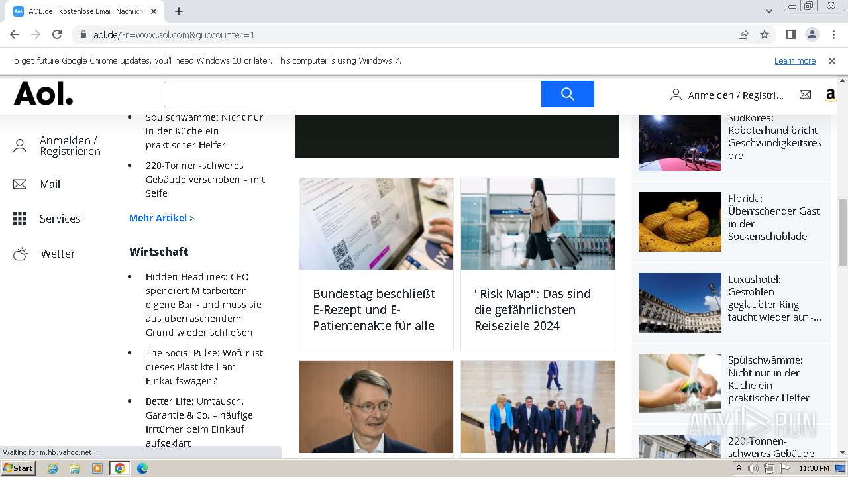Open right-column Spülschwämme article text

(768, 378)
